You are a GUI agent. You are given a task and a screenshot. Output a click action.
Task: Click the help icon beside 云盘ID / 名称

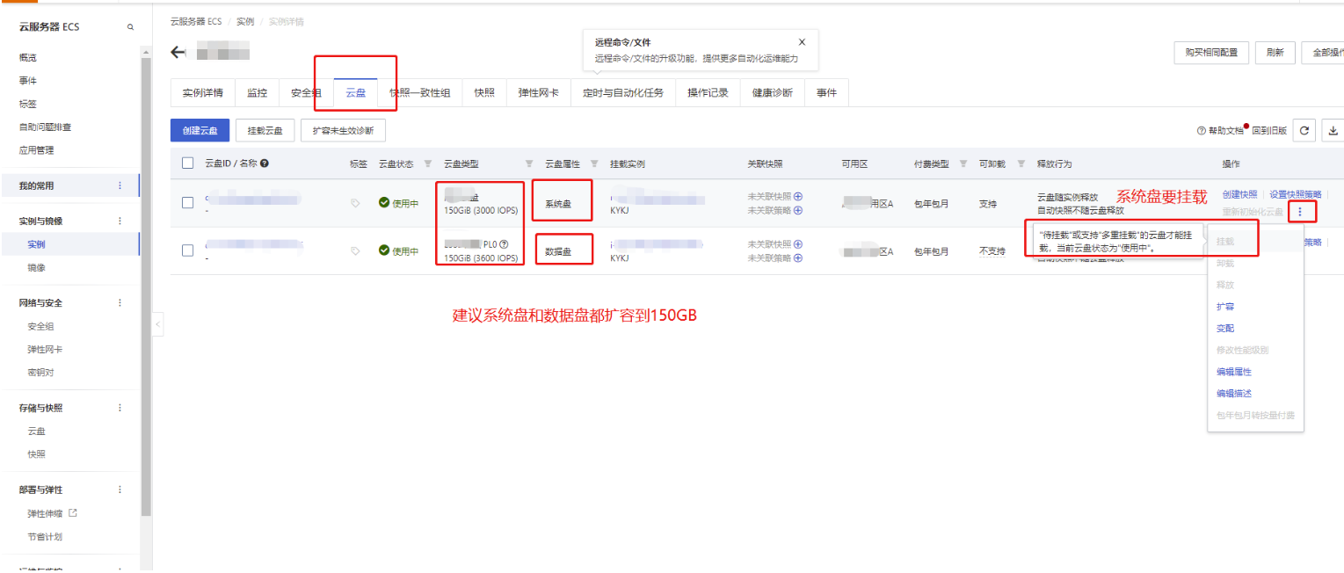(265, 163)
